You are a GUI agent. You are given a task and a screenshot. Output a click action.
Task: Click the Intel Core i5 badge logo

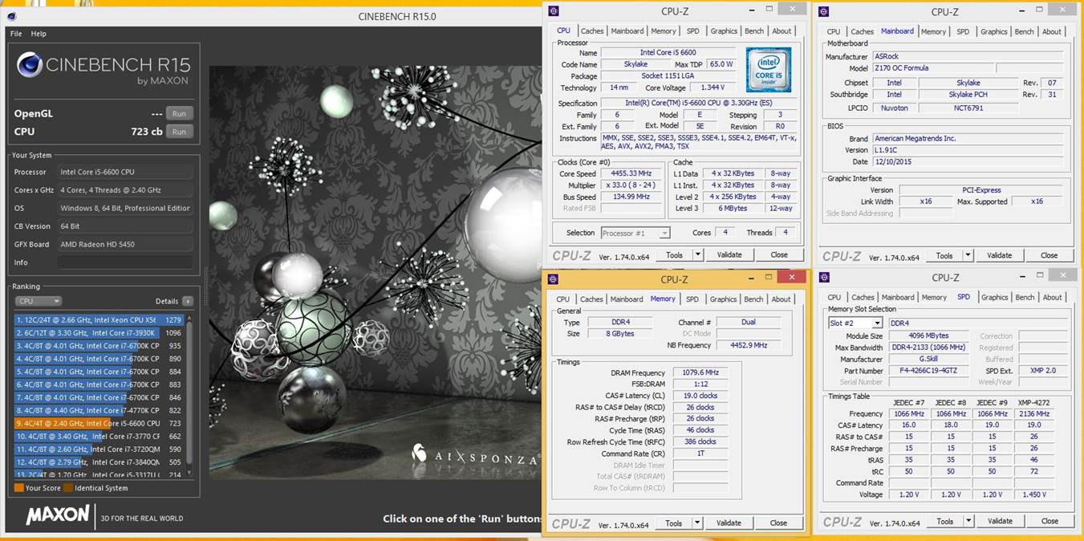(x=768, y=70)
